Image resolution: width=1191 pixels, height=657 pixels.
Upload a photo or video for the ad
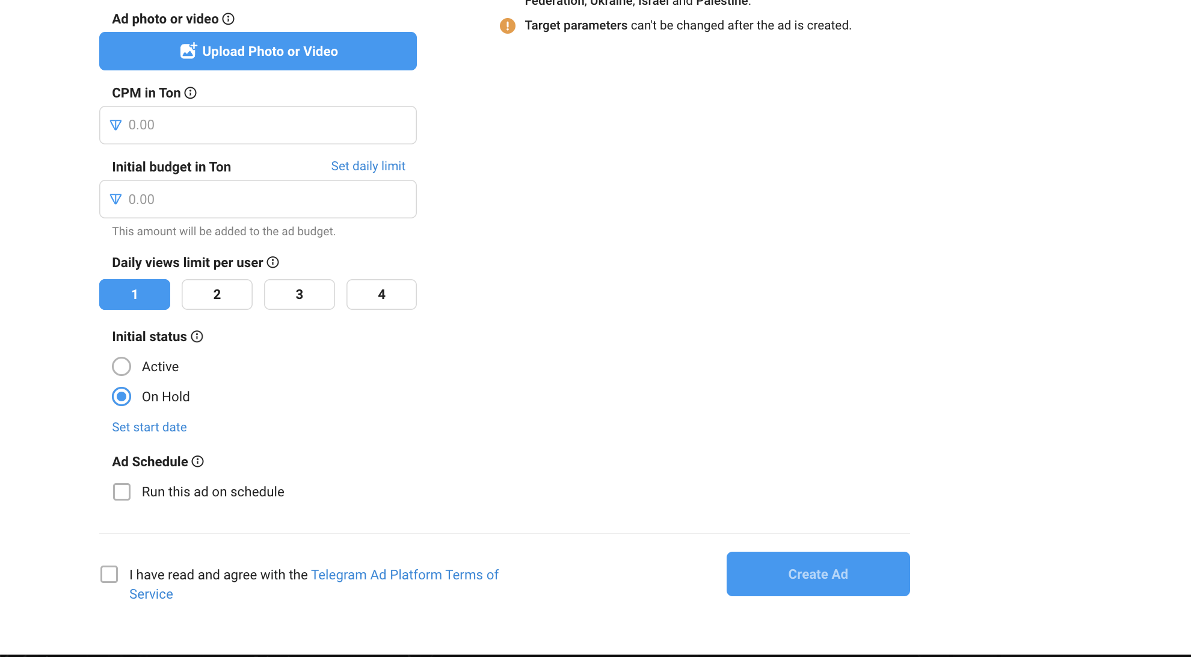click(x=258, y=51)
